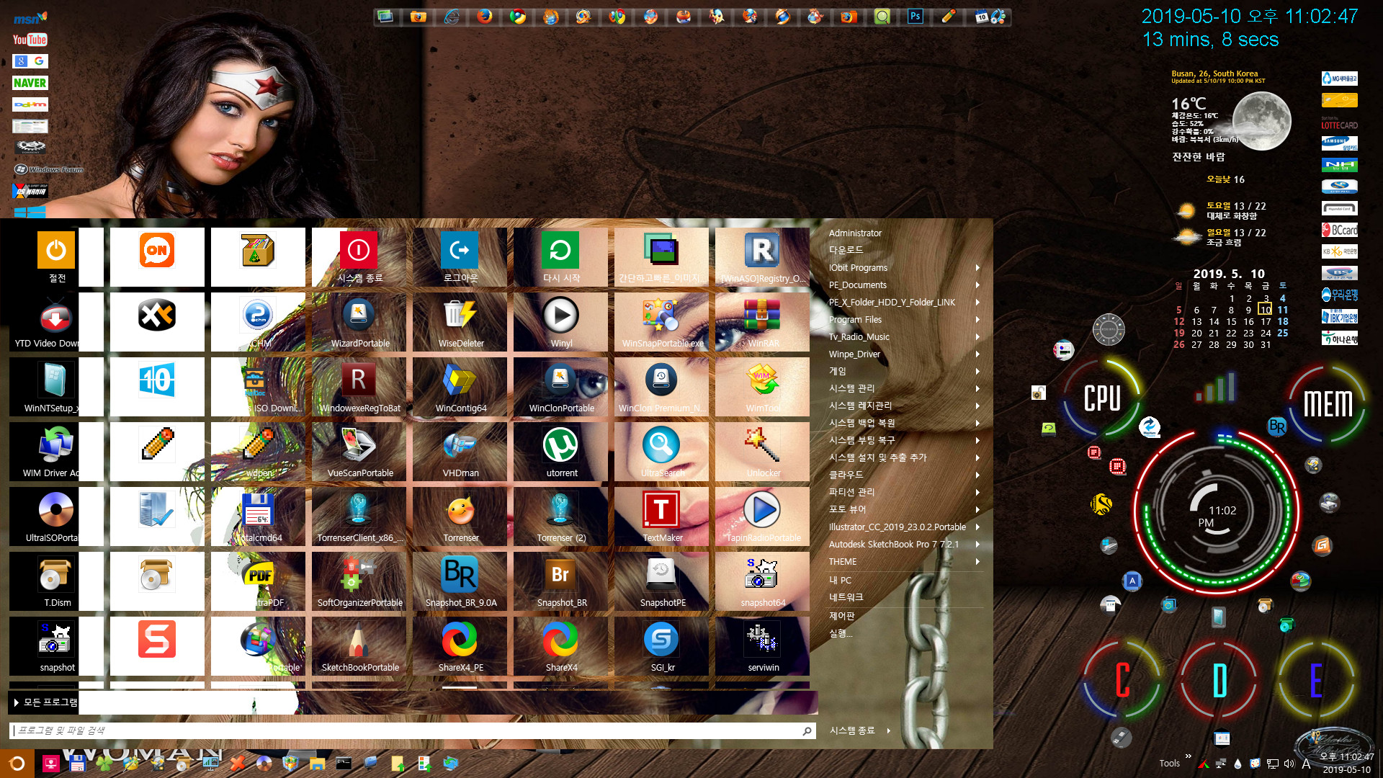This screenshot has width=1383, height=778.
Task: Open Snapshot_BR_9.0A tile
Action: point(460,581)
